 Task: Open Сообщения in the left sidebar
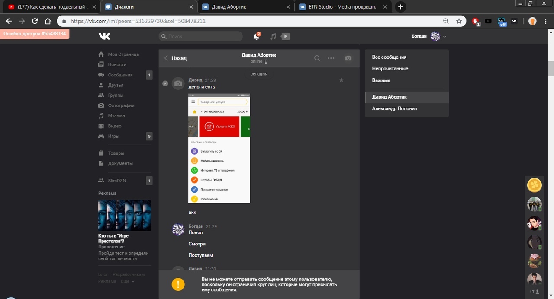tap(120, 75)
